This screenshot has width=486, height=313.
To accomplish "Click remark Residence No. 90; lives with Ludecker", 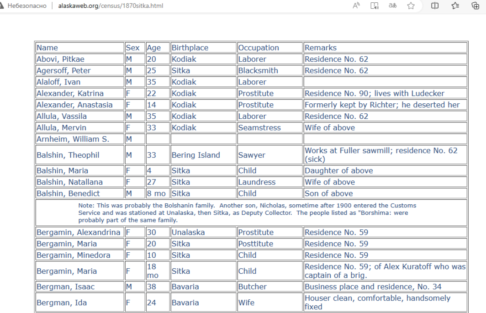I will click(x=385, y=93).
